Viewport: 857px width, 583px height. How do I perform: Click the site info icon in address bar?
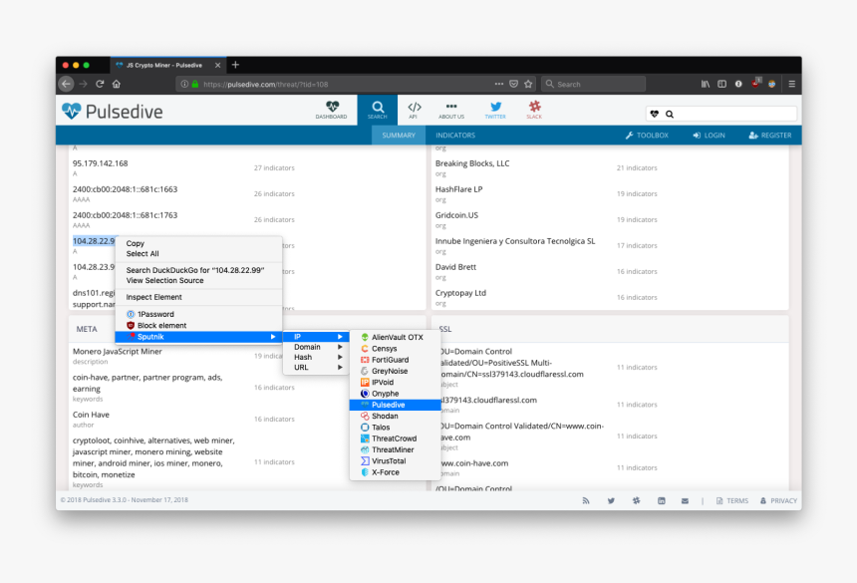pos(184,84)
